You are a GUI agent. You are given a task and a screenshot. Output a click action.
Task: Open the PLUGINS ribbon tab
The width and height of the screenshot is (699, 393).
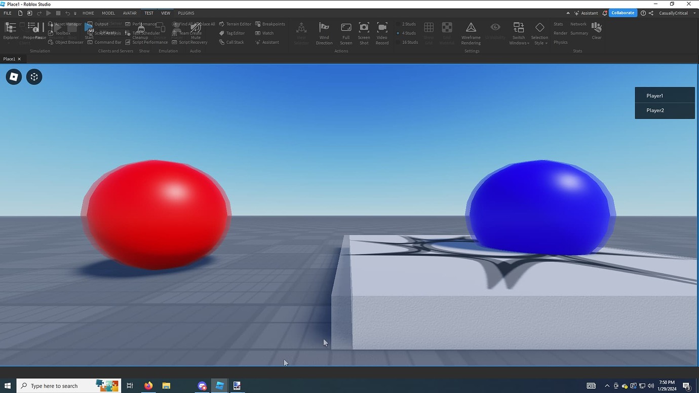186,13
